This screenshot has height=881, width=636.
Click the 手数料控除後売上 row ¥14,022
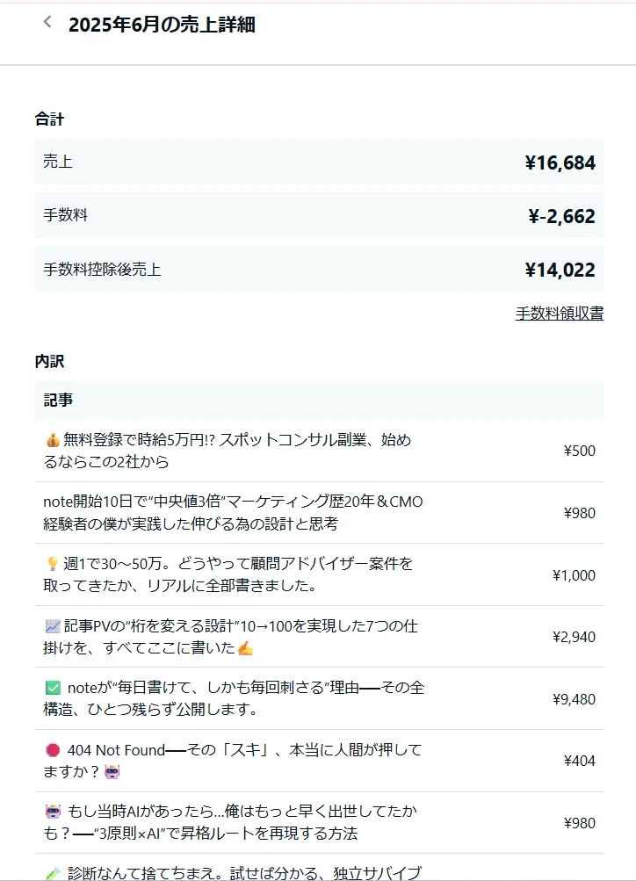coord(320,269)
